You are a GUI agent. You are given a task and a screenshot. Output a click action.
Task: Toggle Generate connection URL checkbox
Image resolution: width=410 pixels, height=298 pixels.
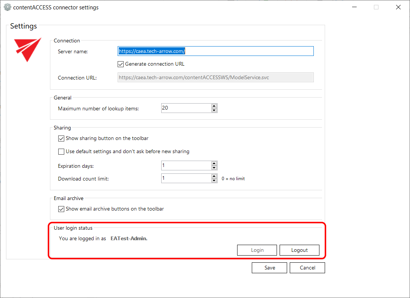point(121,64)
